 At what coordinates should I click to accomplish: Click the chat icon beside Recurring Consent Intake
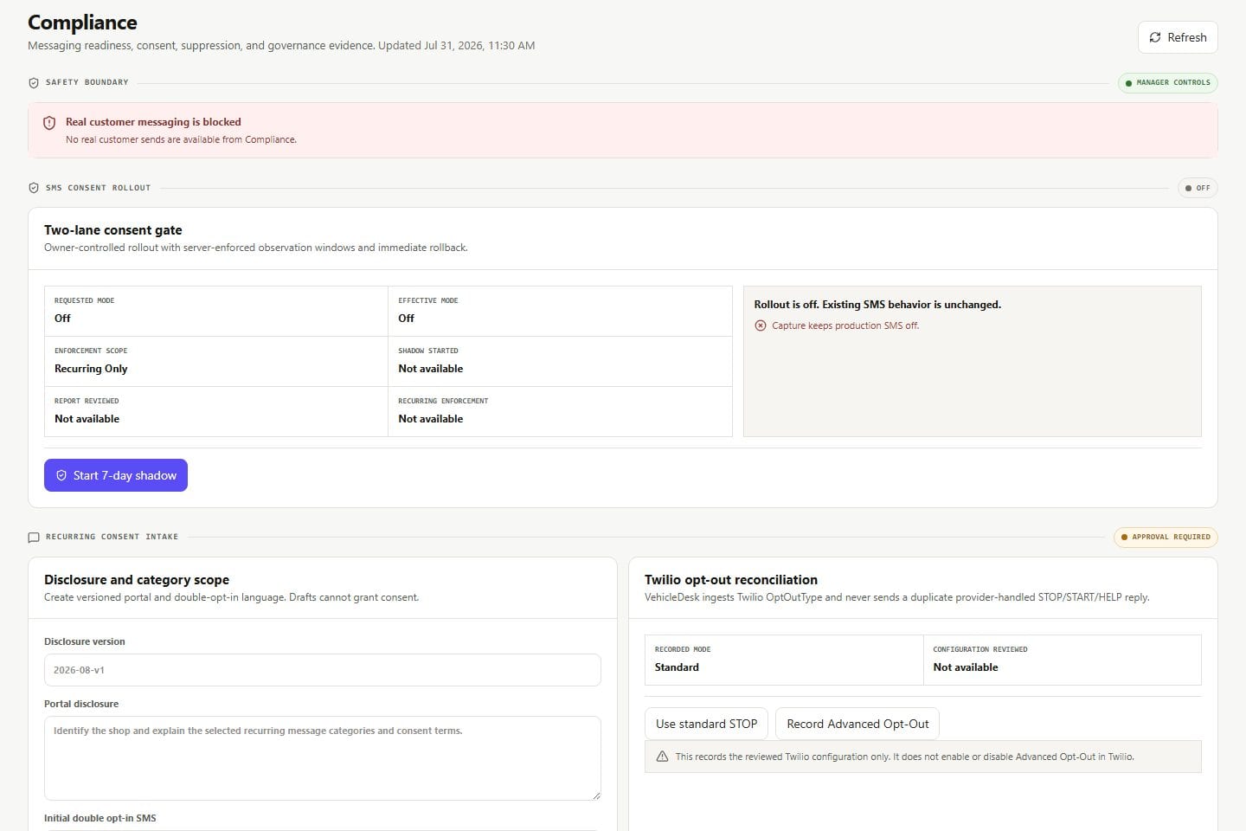[x=34, y=538]
